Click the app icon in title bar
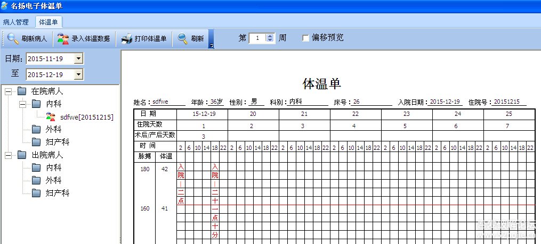 pos(4,5)
